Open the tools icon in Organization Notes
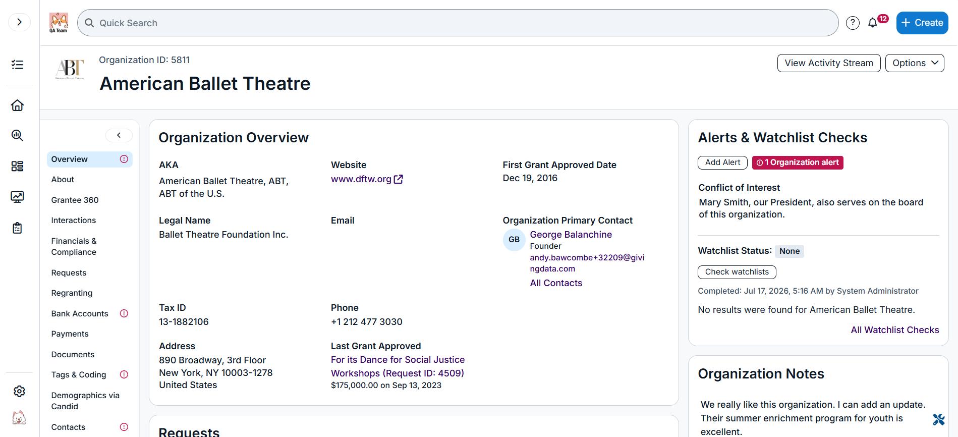958x437 pixels. point(938,419)
